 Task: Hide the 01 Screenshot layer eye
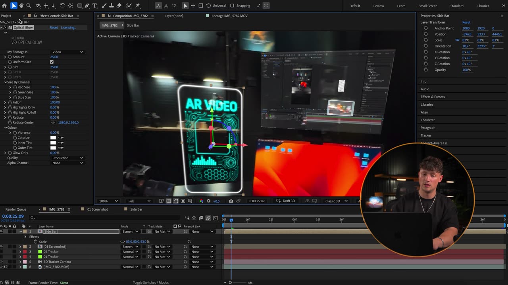pyautogui.click(x=1, y=247)
